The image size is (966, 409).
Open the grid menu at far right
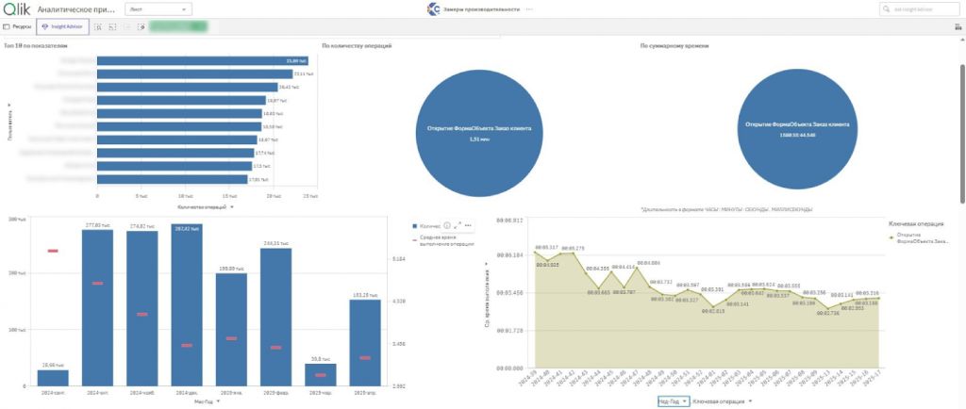(x=958, y=27)
